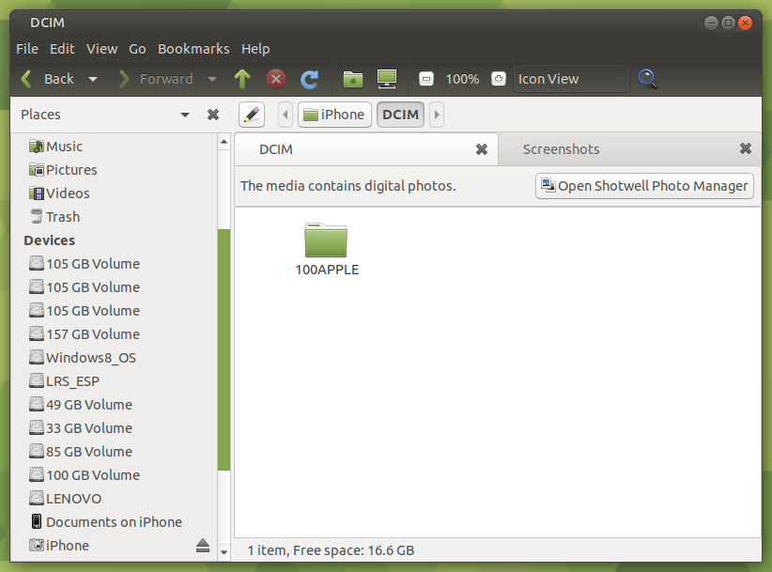Open the Windows8_OS device

(x=83, y=358)
